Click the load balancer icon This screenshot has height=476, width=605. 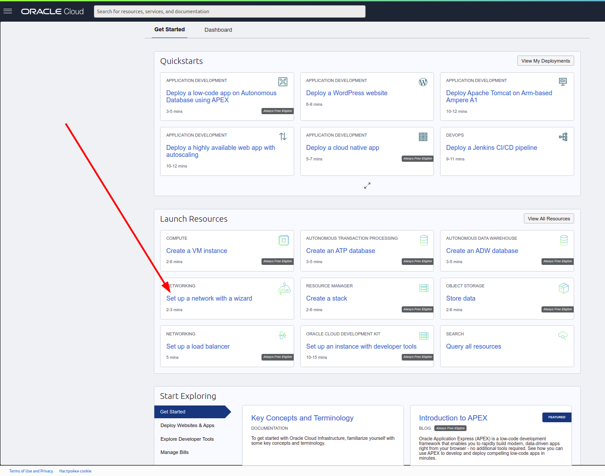pos(283,335)
